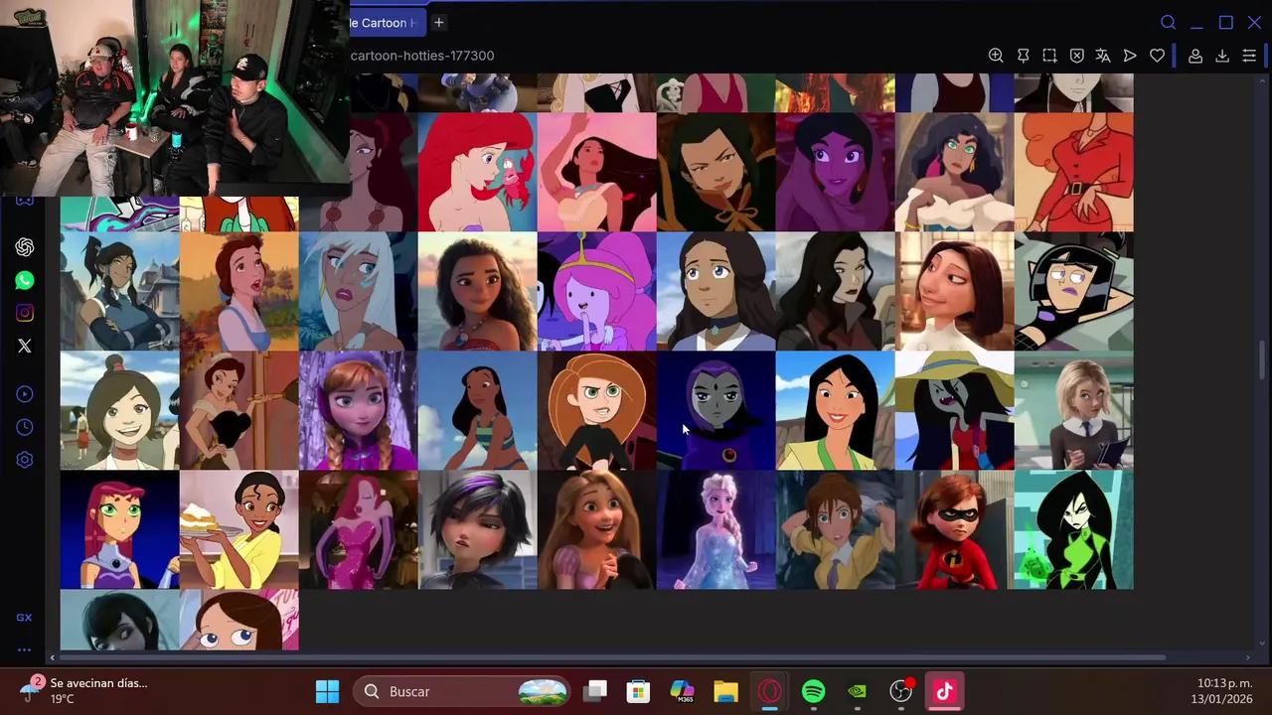Screen dimensions: 1272x715
Task: Select the Mulan character thumbnail
Action: coord(835,410)
